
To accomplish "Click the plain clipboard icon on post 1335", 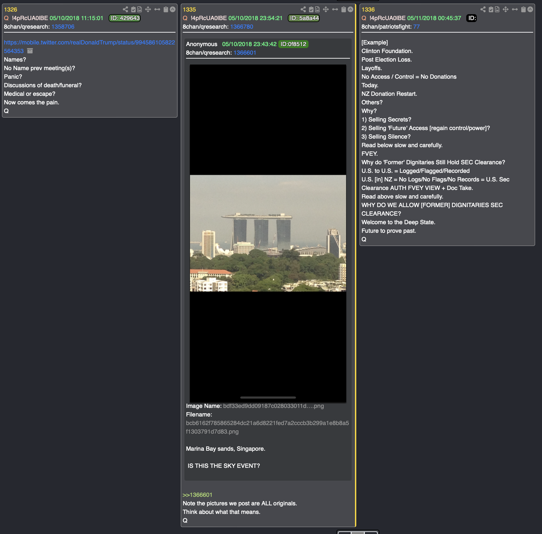I will (x=344, y=10).
